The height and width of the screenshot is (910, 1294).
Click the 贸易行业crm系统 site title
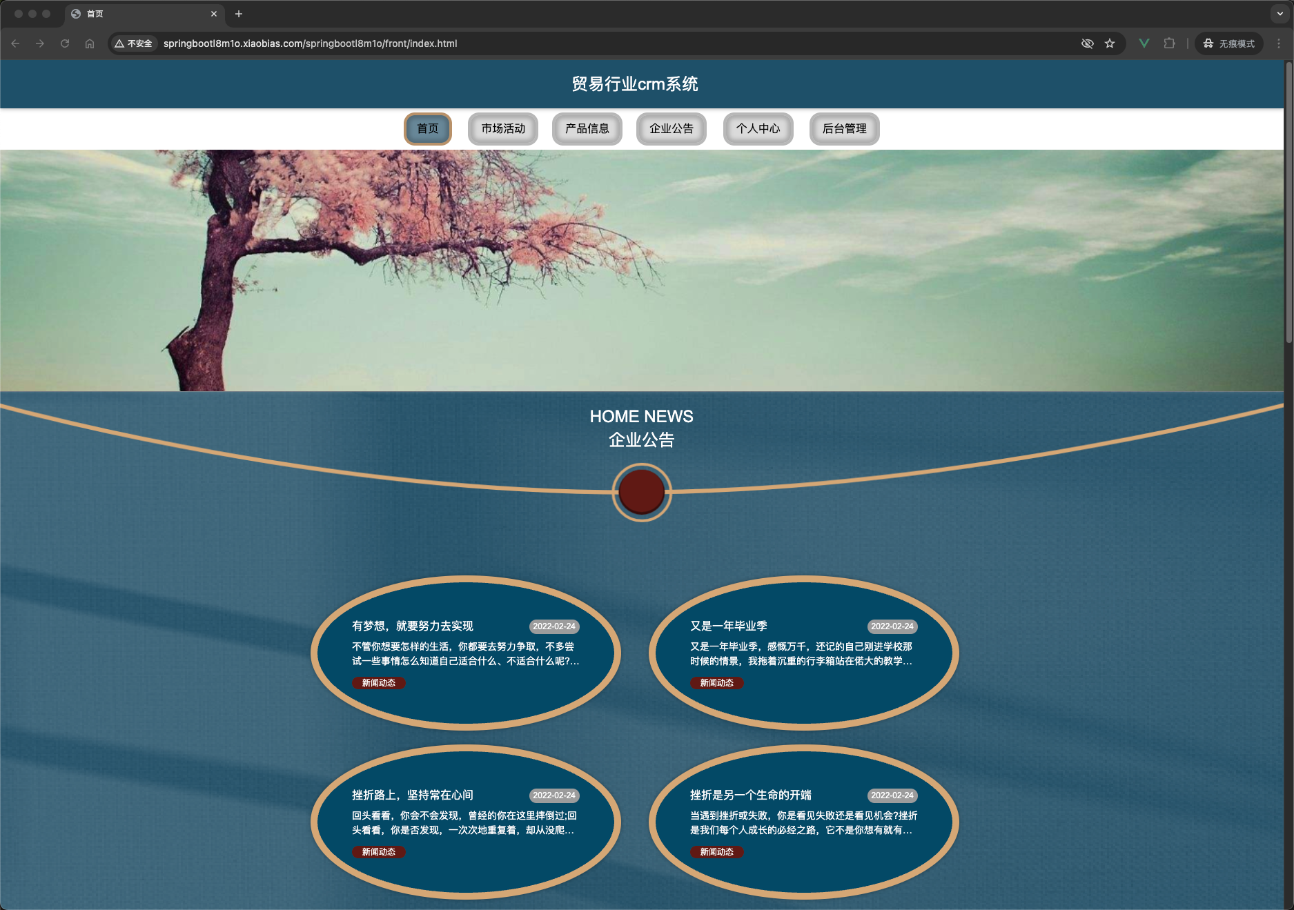coord(635,84)
